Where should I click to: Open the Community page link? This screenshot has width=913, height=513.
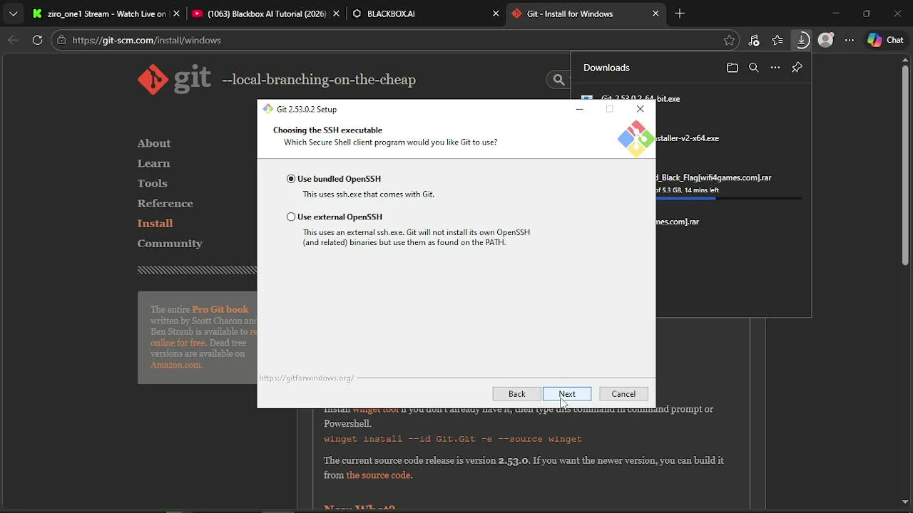[x=170, y=243]
